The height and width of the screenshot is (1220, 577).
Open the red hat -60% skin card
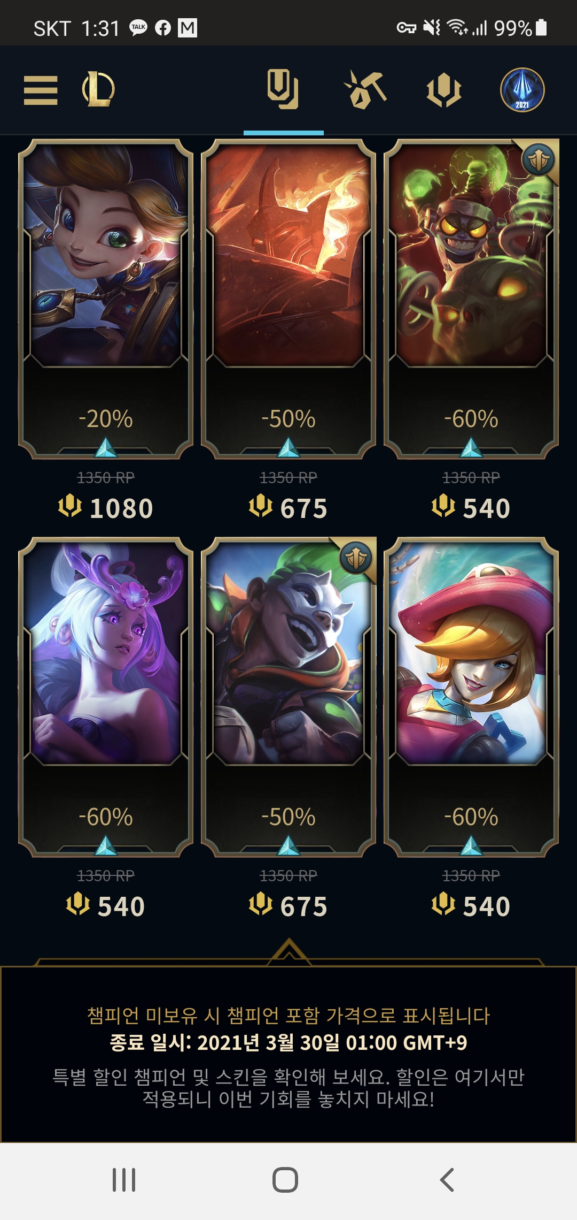point(471,697)
